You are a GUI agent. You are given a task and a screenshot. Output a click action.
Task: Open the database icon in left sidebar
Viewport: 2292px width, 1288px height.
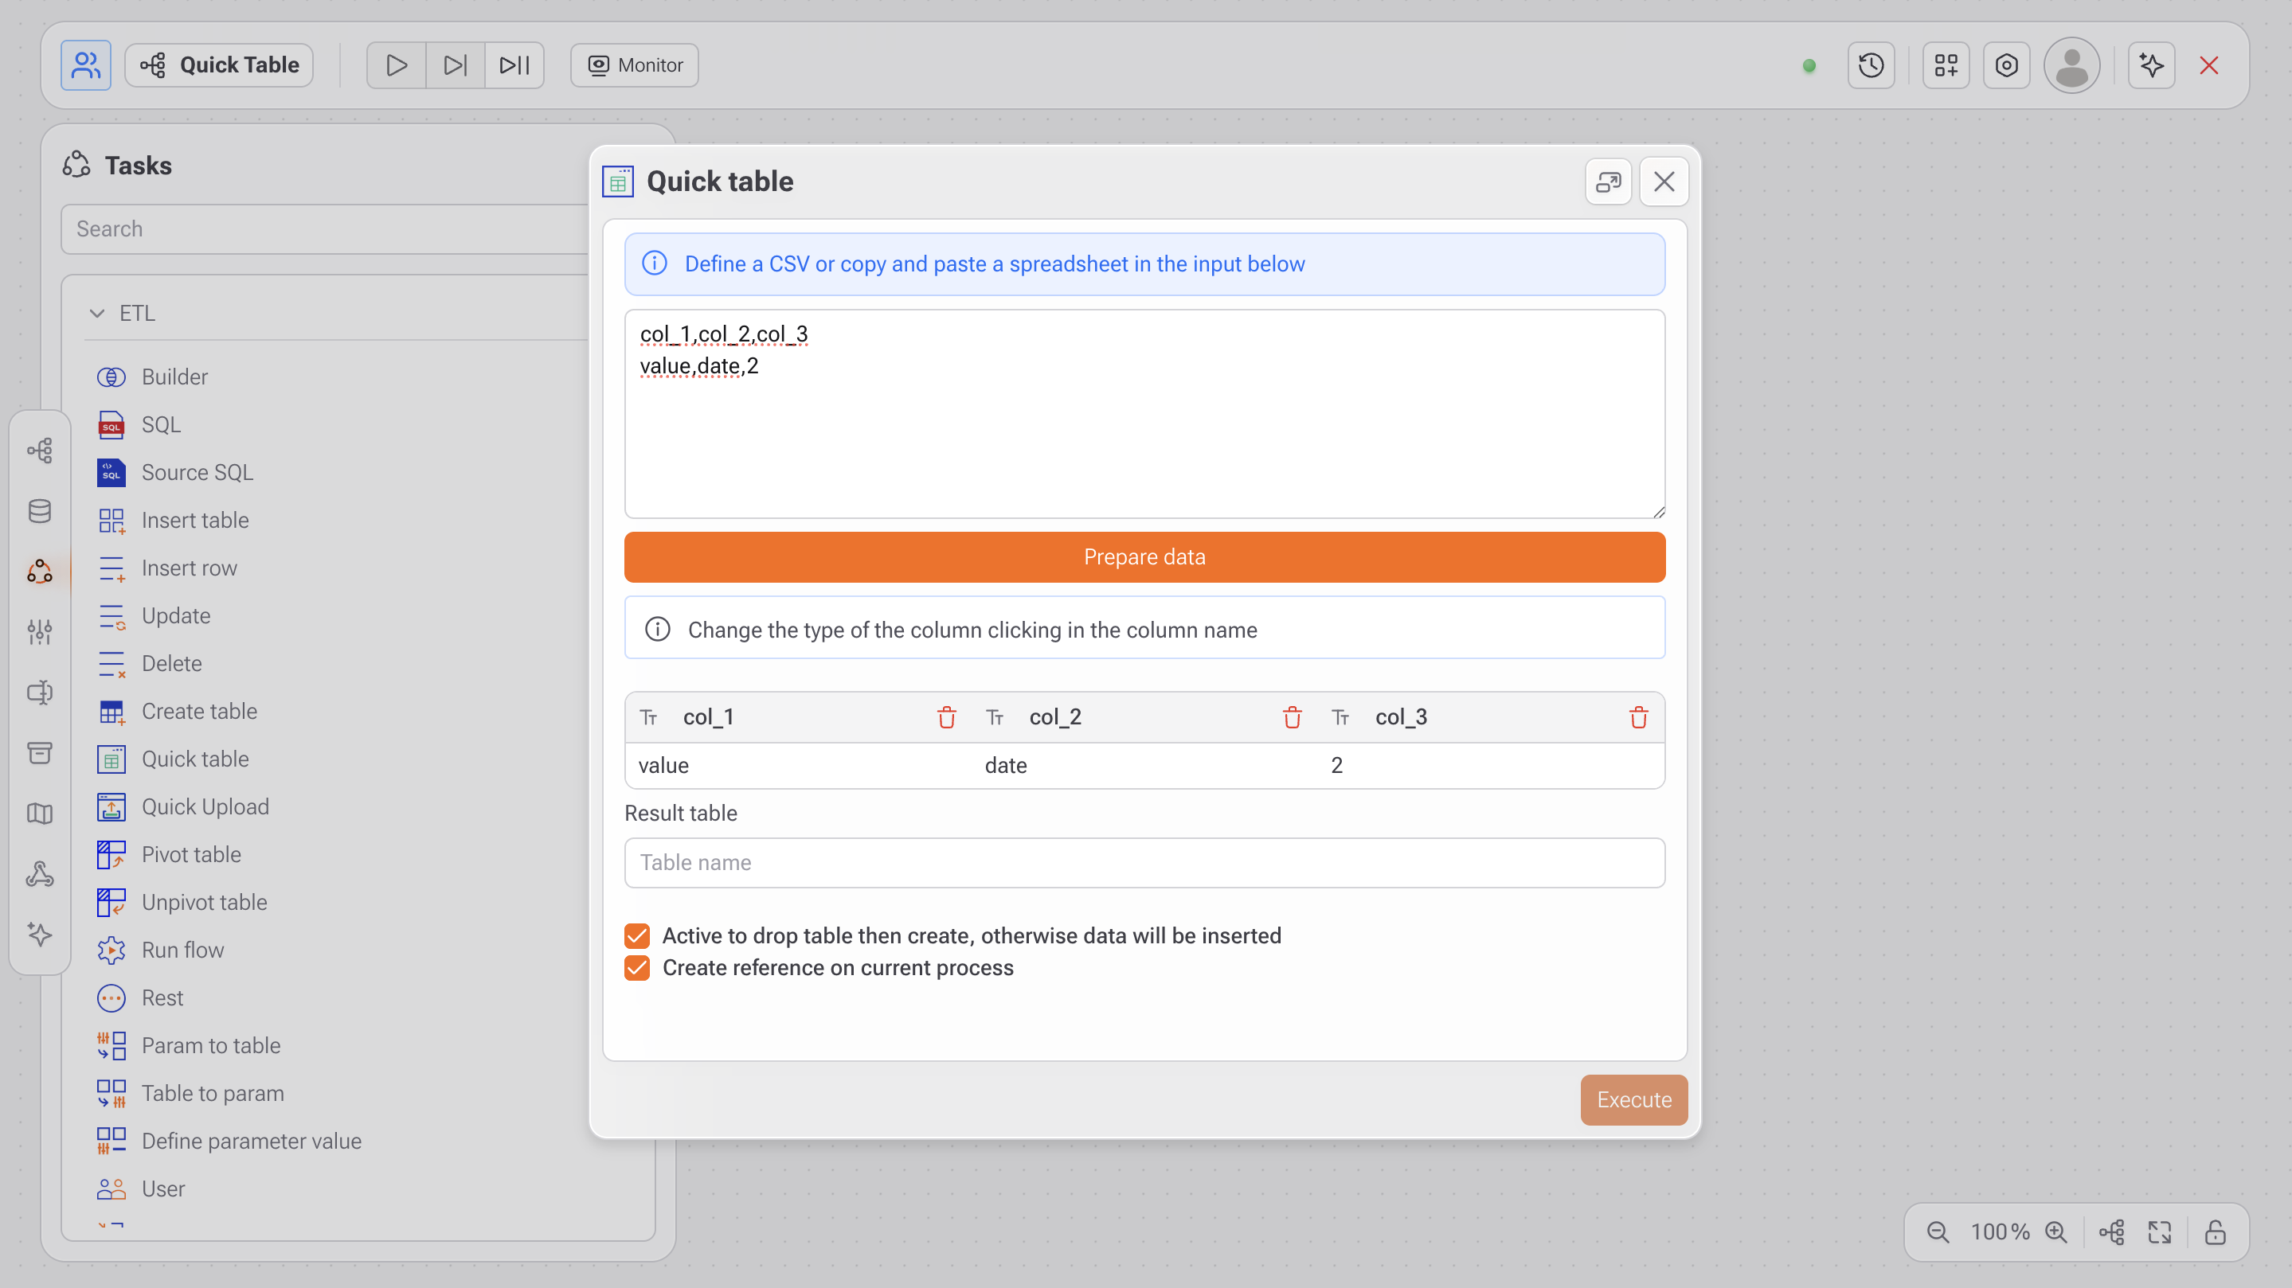pos(40,510)
